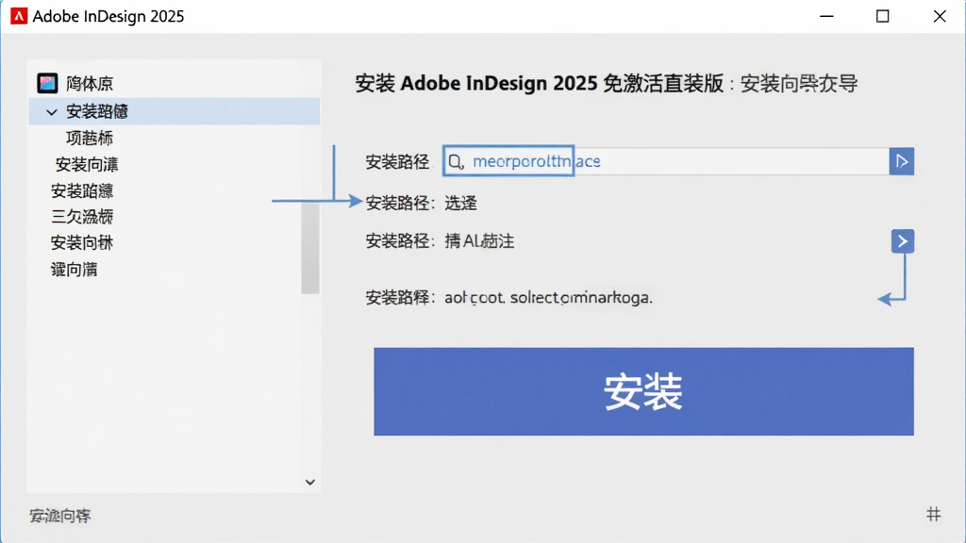
Task: Click the text 'aol coot. solrect ominarkoga.'
Action: [x=548, y=298]
